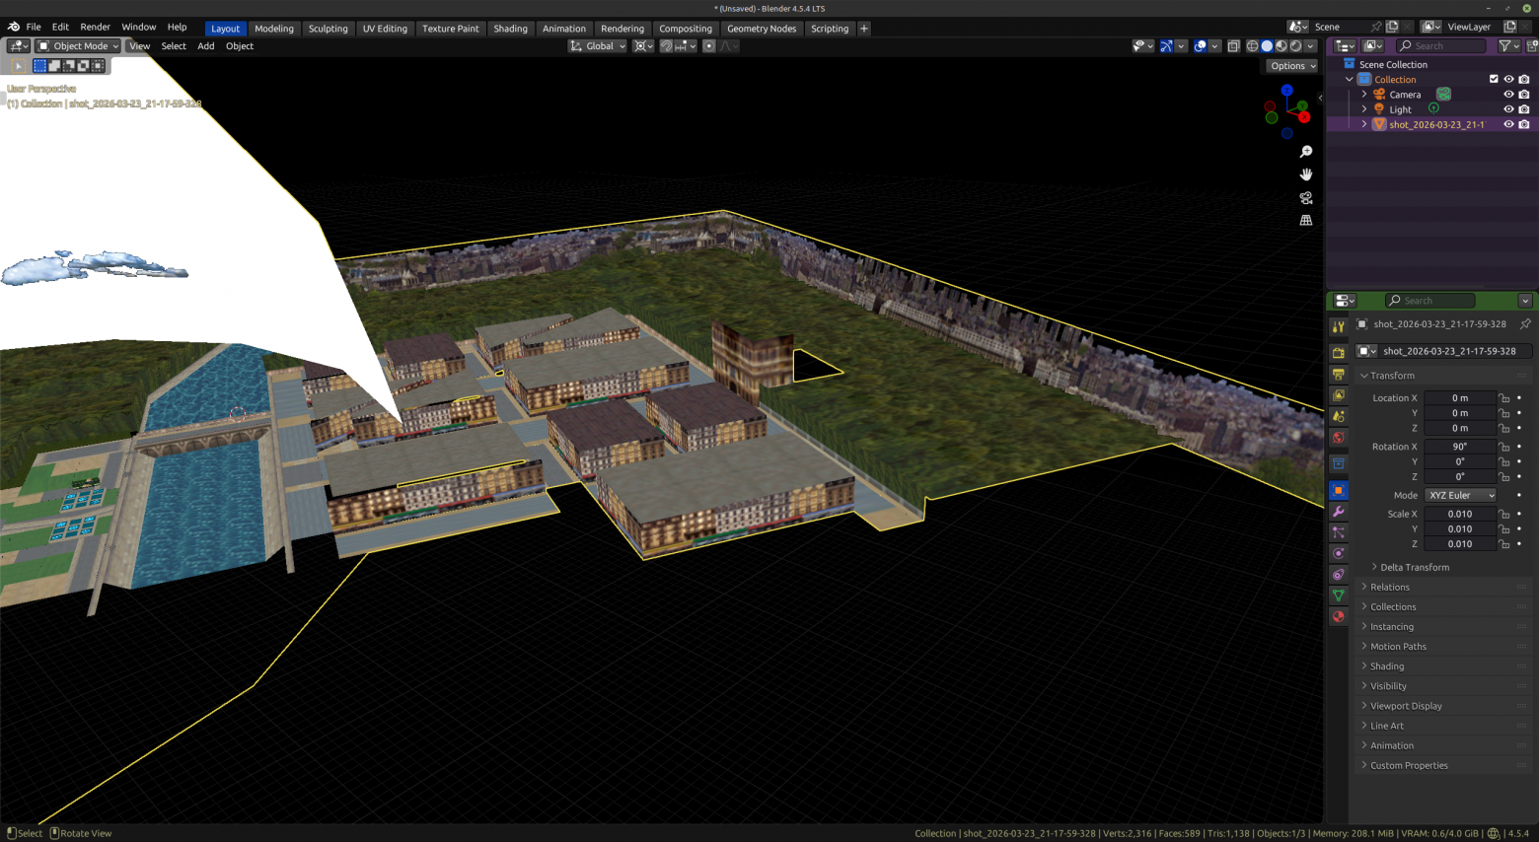Screen dimensions: 1539x842
Task: Switch to Wireframe viewport shading
Action: (1252, 45)
